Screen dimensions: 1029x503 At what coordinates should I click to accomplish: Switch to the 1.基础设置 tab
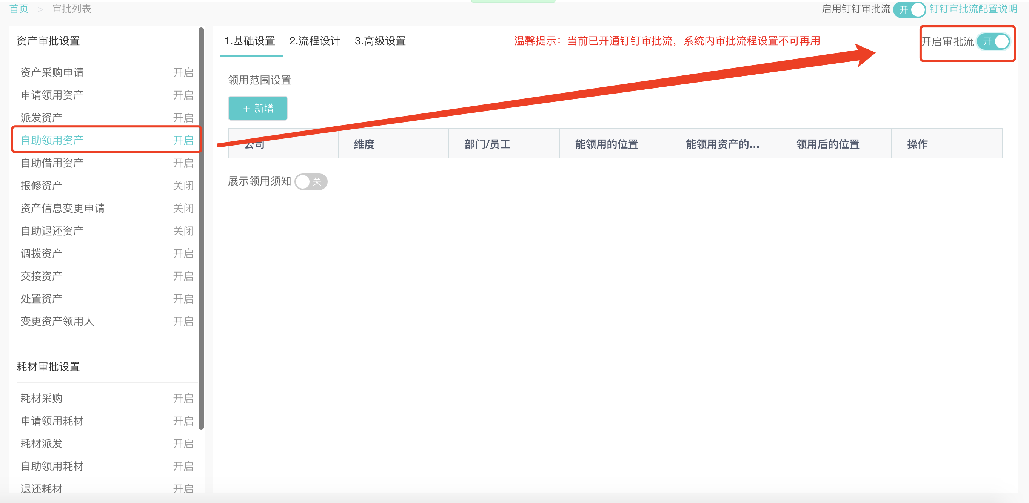pyautogui.click(x=250, y=41)
